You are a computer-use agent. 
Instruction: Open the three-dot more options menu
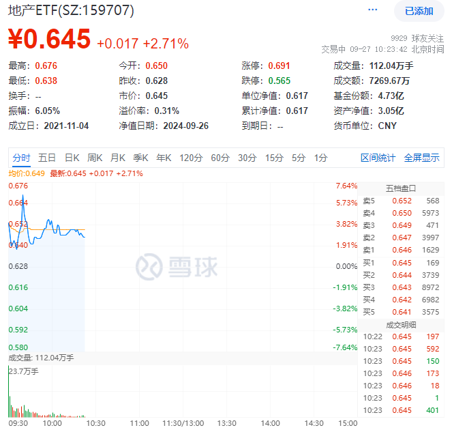pyautogui.click(x=372, y=10)
